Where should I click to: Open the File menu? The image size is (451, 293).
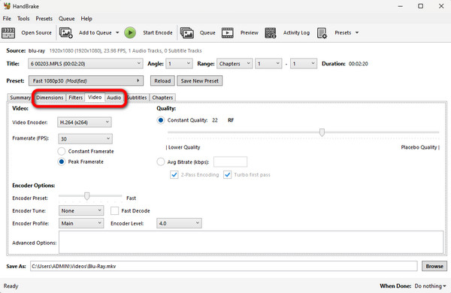point(7,19)
